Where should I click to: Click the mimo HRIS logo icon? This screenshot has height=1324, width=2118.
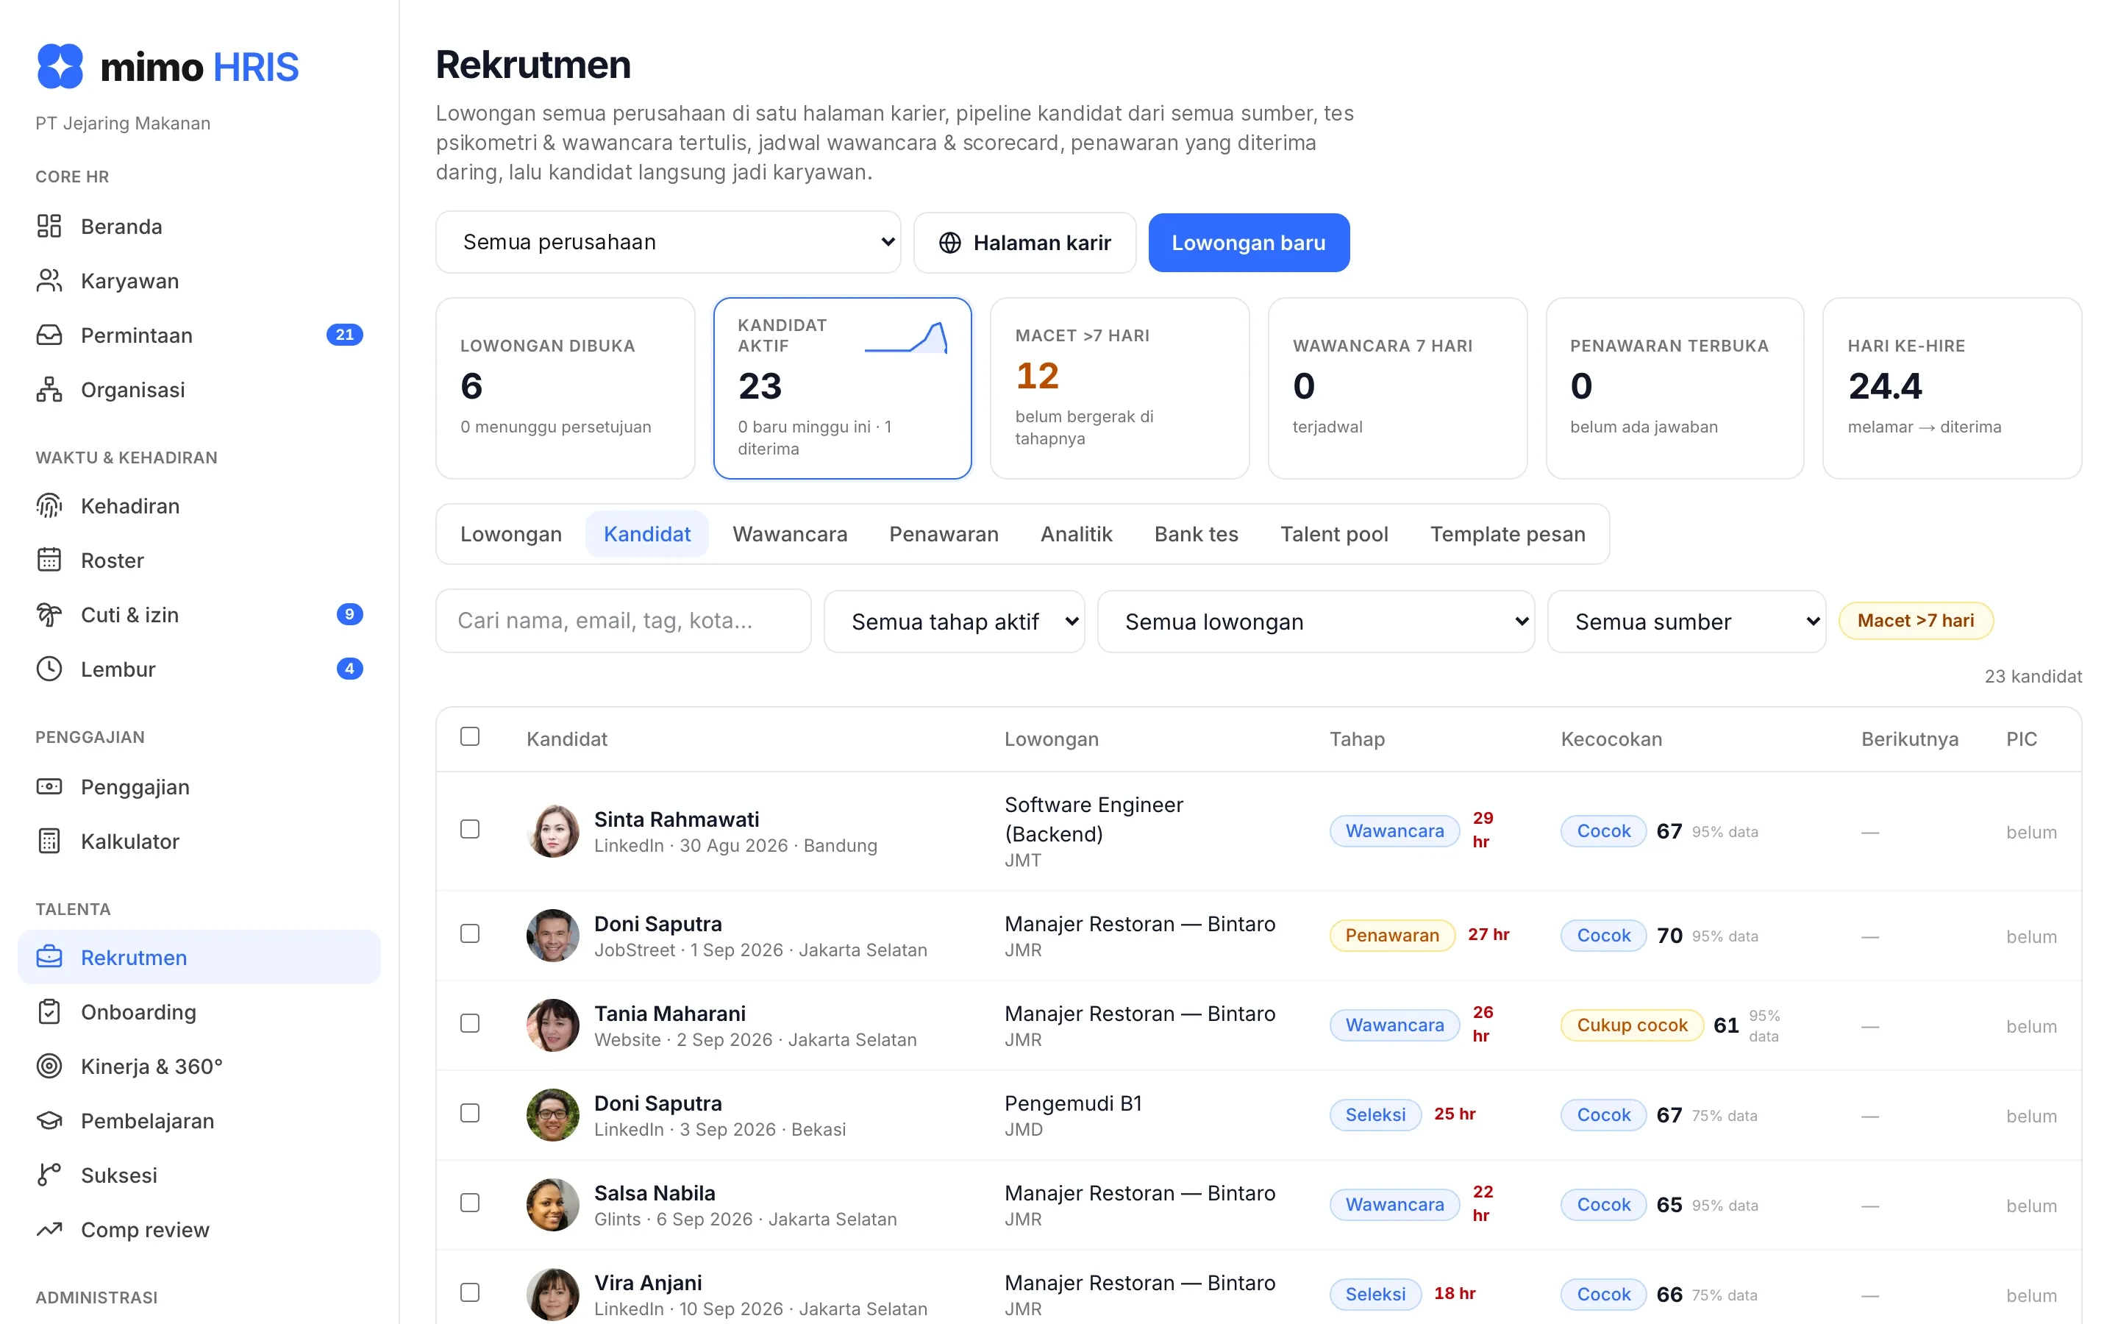pos(60,66)
